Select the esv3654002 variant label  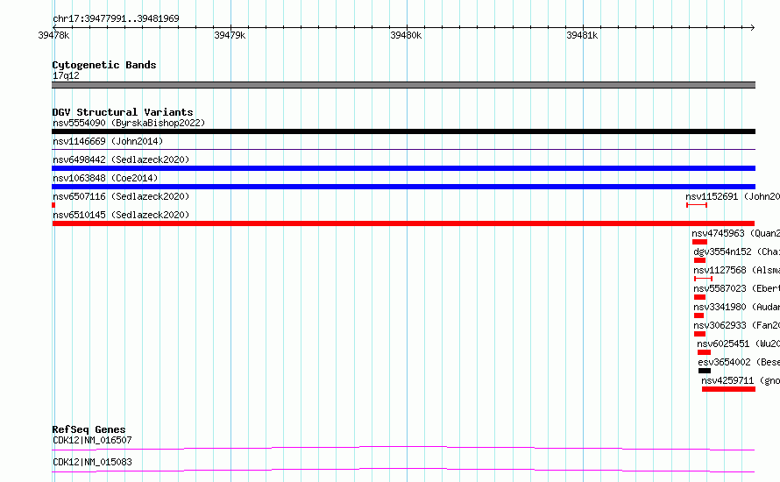[739, 362]
